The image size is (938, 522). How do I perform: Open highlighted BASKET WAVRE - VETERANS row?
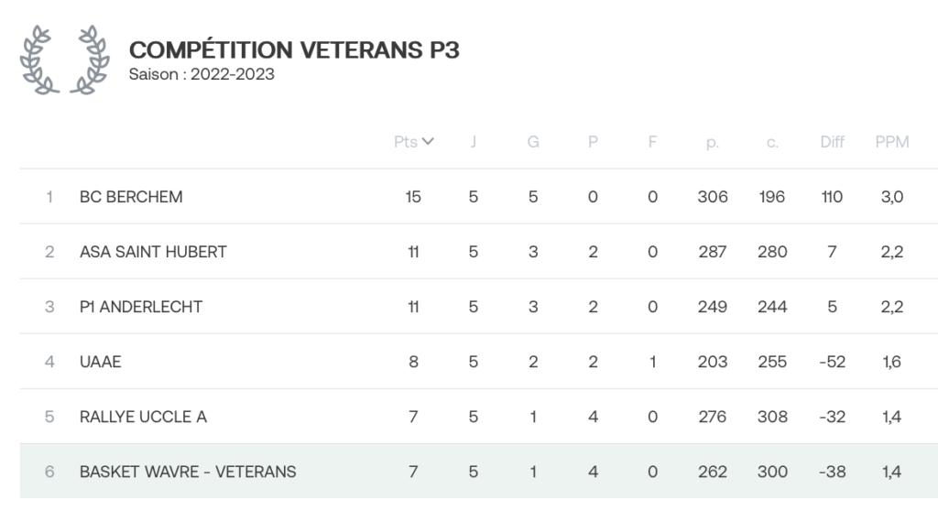(478, 472)
